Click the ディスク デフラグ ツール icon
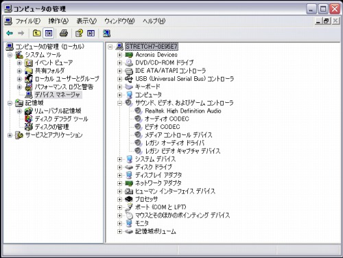Image resolution: width=343 pixels, height=258 pixels. (29, 119)
